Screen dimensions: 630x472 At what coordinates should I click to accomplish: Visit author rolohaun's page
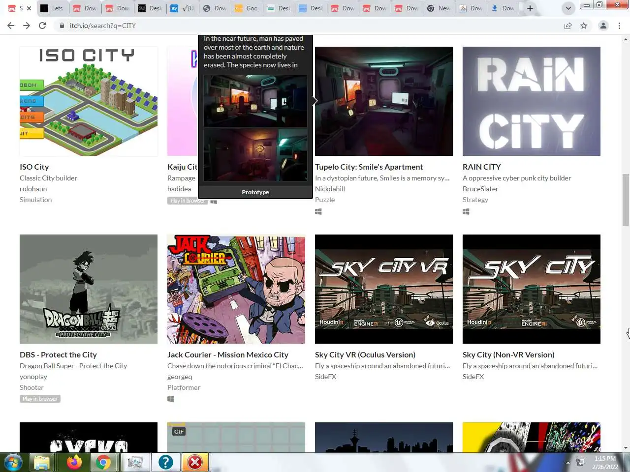coord(33,189)
